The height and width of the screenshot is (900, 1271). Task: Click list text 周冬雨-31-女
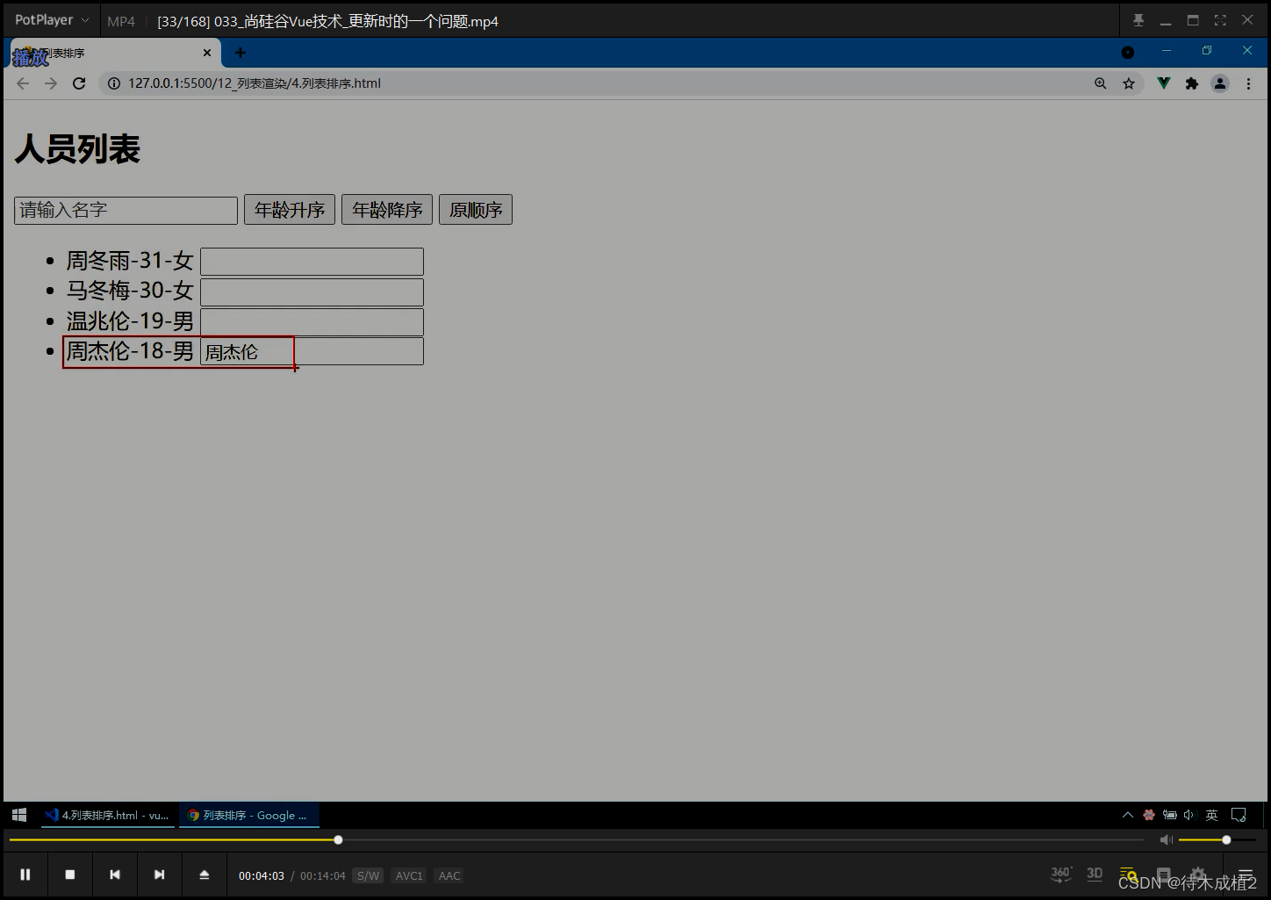pos(130,261)
